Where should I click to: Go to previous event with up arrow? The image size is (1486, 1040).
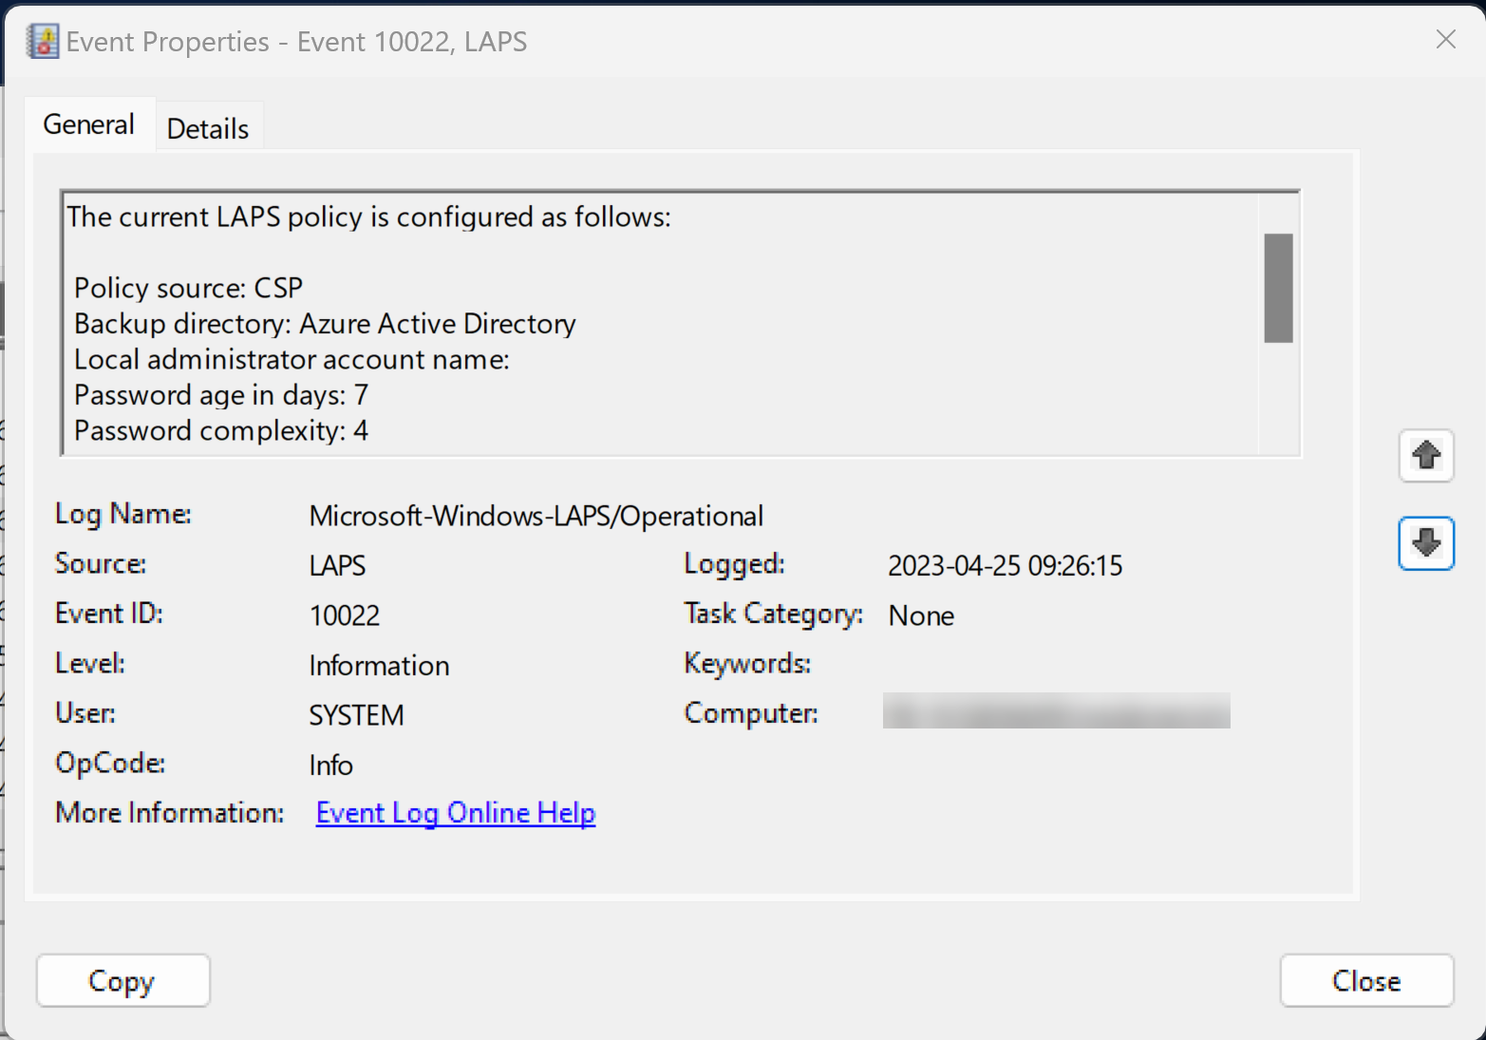pyautogui.click(x=1425, y=456)
